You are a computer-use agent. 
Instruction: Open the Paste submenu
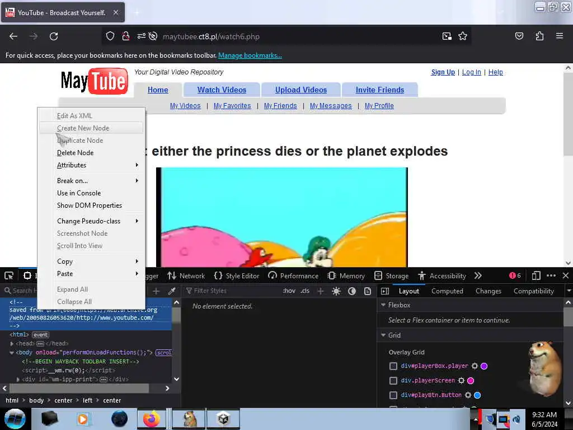point(91,274)
